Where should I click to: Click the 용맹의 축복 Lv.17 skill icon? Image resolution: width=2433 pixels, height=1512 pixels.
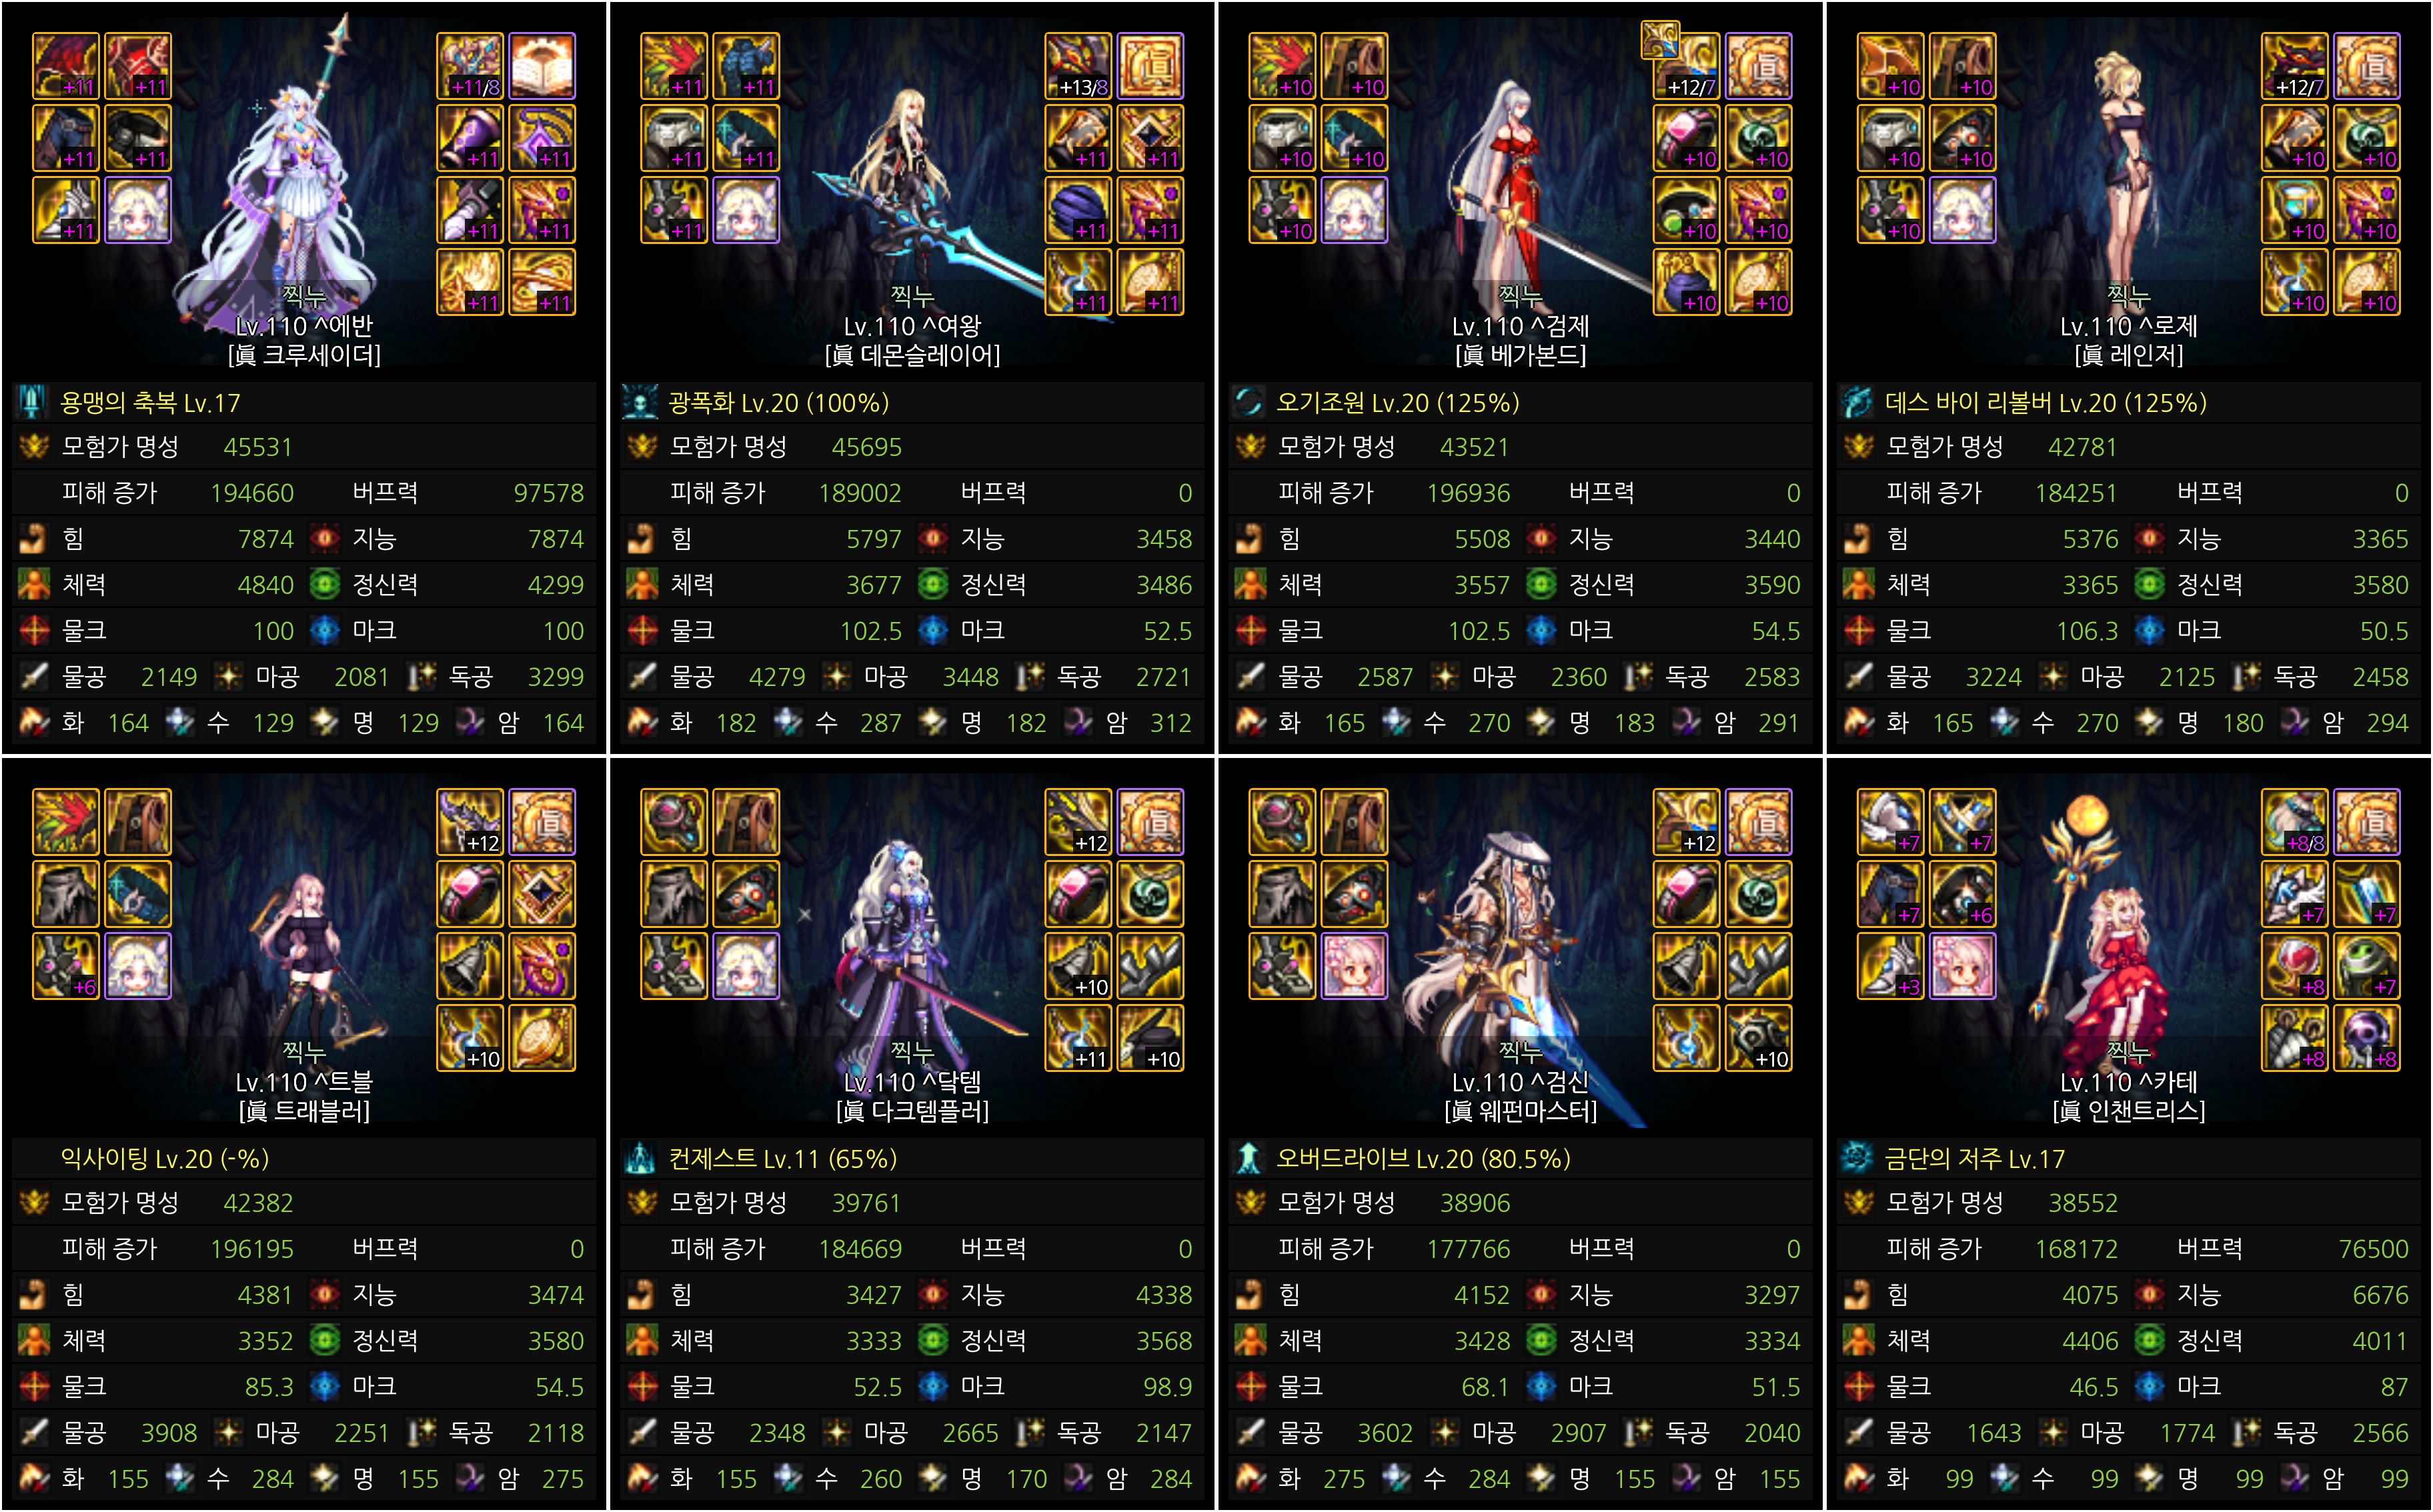(x=32, y=402)
